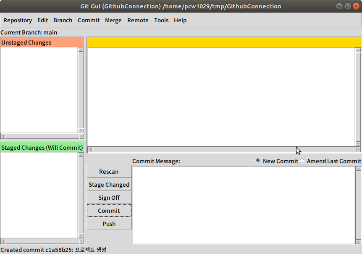Open the Help menu
Image resolution: width=362 pixels, height=254 pixels.
180,20
